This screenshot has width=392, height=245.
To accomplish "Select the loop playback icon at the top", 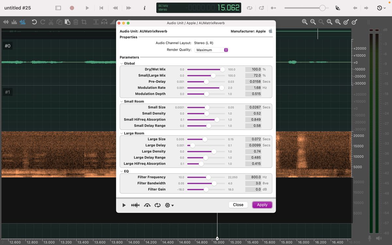I will [x=249, y=8].
